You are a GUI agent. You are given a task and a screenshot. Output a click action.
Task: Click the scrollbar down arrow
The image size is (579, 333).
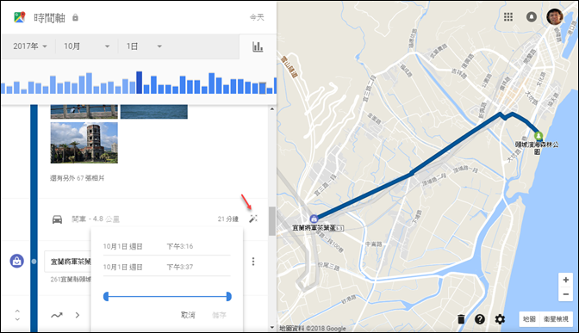click(272, 327)
